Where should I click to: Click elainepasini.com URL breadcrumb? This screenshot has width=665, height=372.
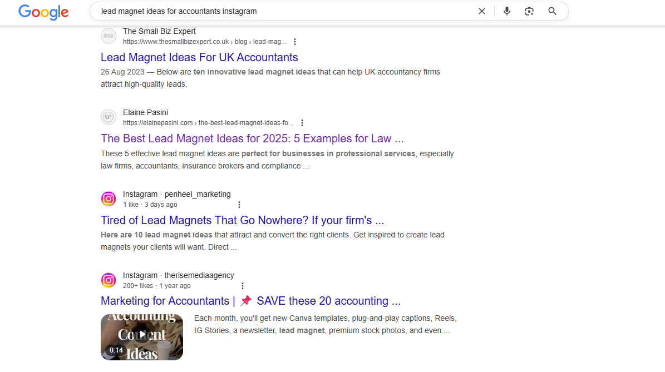pyautogui.click(x=208, y=123)
